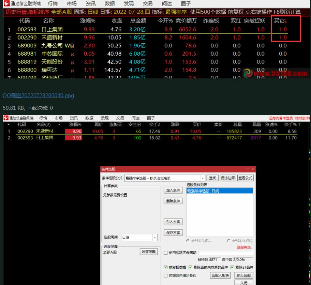311x285 pixels.
Task: Open 行情 menu in the lower window
Action: click(x=43, y=118)
